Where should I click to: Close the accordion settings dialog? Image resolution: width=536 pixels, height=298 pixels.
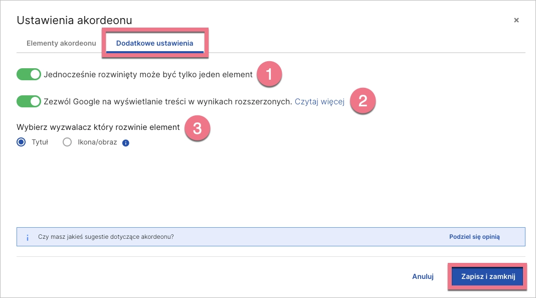516,20
